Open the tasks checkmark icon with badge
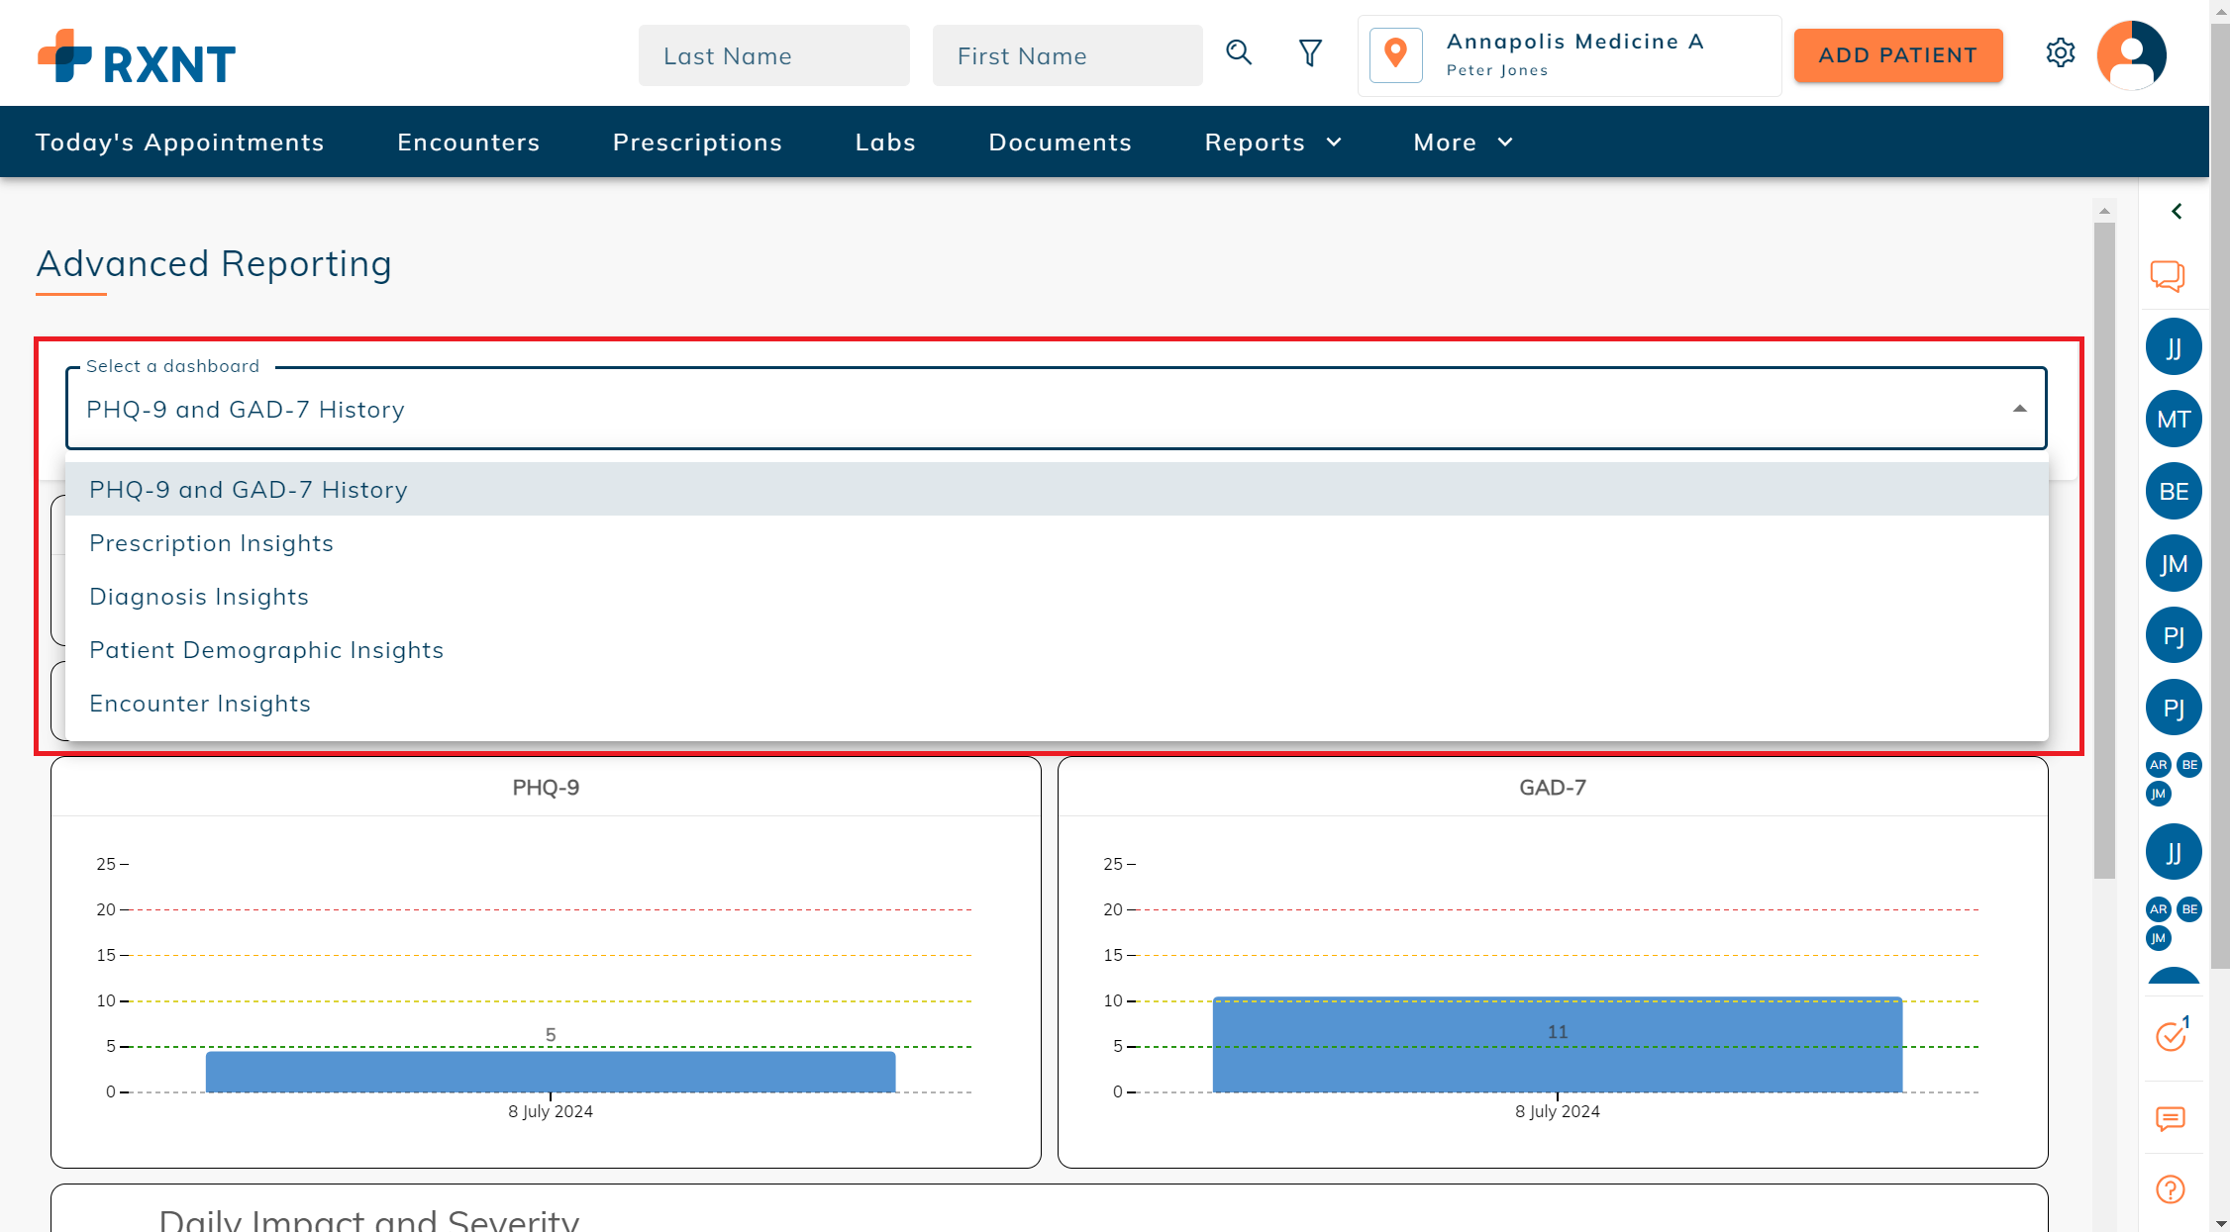This screenshot has height=1232, width=2230. coord(2172,1035)
